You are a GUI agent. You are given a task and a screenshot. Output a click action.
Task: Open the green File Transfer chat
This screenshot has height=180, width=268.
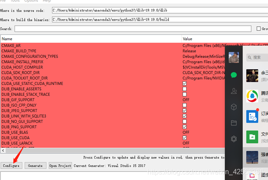tap(252, 137)
